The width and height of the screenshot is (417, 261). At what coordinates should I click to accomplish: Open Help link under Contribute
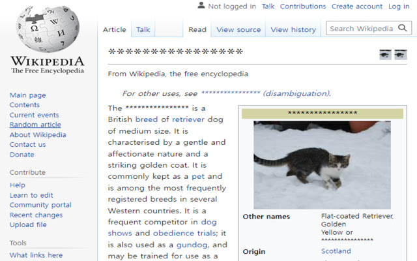[18, 185]
